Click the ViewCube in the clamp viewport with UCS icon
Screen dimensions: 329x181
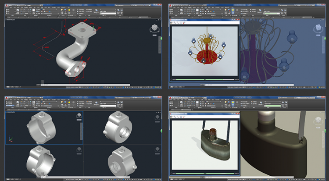point(79,116)
